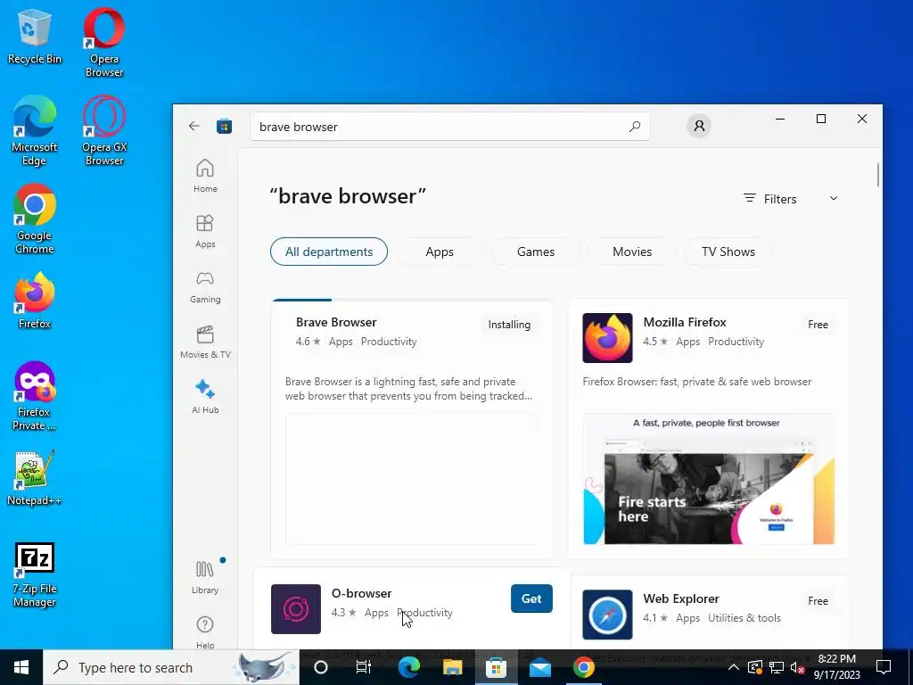The width and height of the screenshot is (913, 685).
Task: Show hidden system tray icons
Action: (734, 667)
